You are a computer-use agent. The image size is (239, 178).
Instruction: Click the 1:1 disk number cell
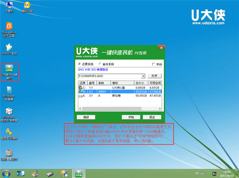click(91, 88)
